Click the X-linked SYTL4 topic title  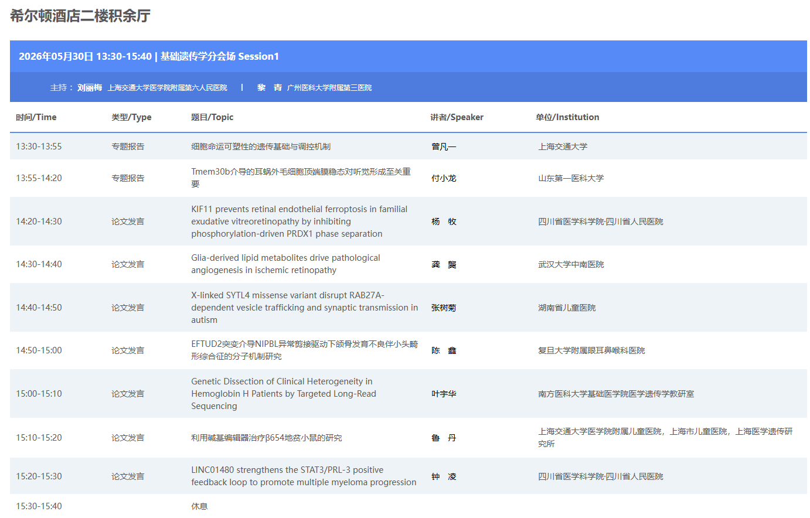(x=305, y=308)
